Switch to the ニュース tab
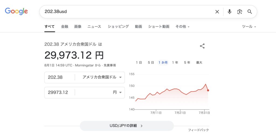The image size is (276, 138). (x=94, y=27)
